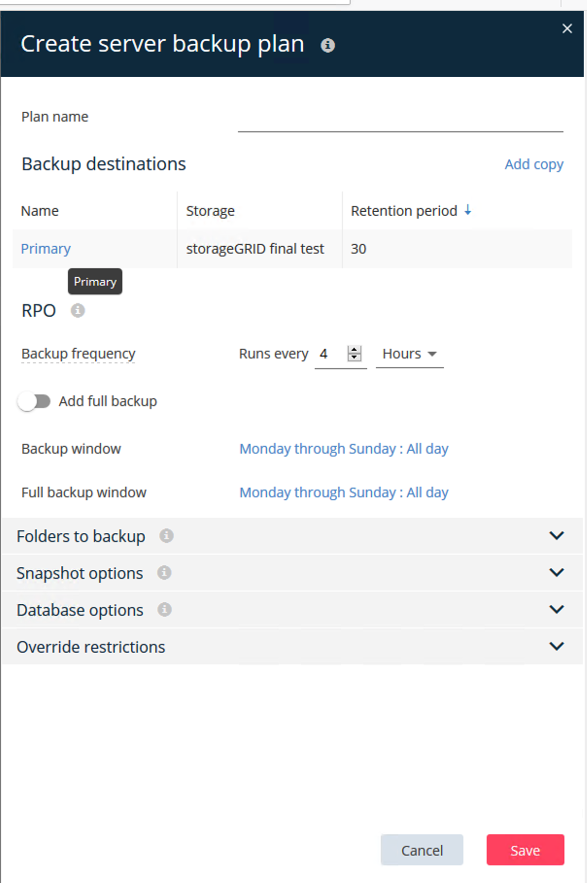Enable the Add full backup toggle
This screenshot has height=883, width=587.
pyautogui.click(x=34, y=401)
